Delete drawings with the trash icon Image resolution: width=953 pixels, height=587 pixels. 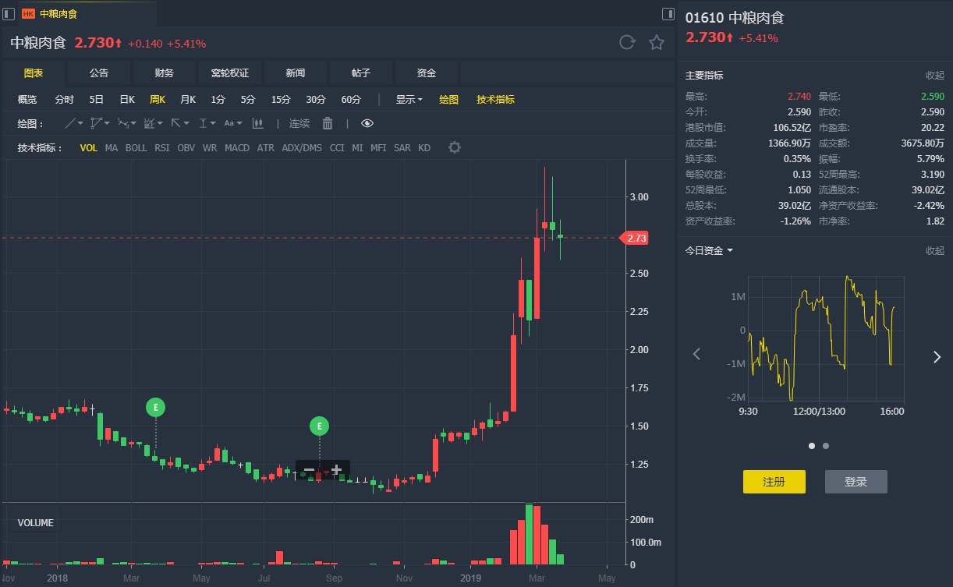click(x=328, y=123)
